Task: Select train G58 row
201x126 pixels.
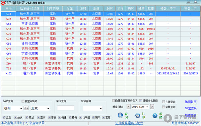Action: tap(100, 24)
